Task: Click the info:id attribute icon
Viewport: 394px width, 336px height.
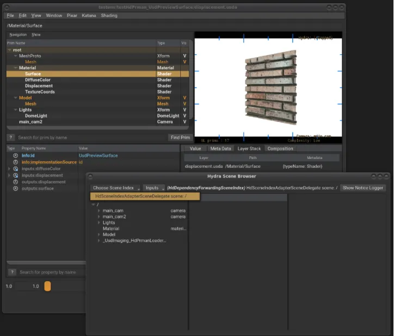Action: [x=16, y=156]
